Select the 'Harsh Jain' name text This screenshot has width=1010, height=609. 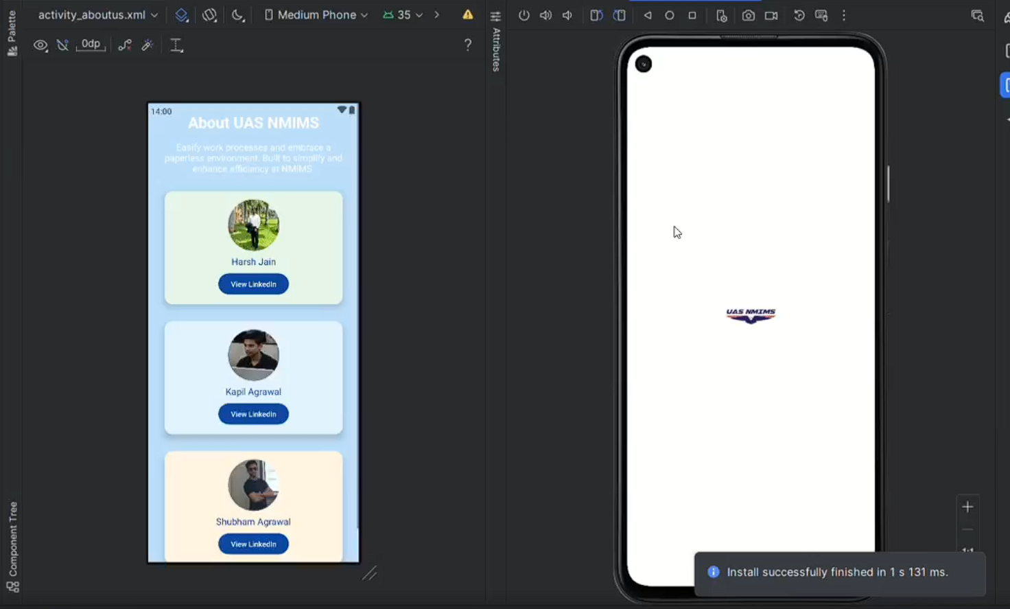[253, 262]
